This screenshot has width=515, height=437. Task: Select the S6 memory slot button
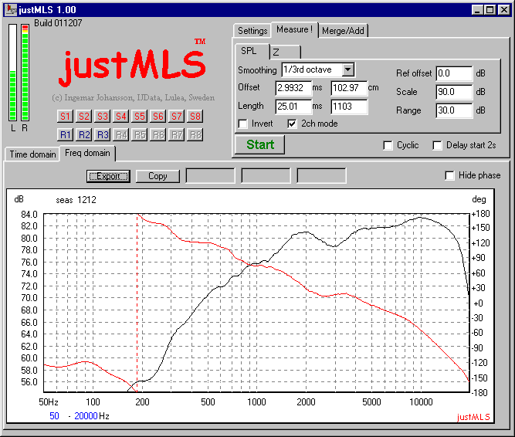158,117
